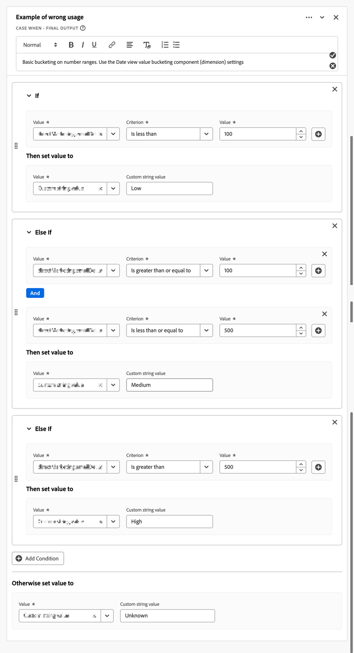Open the text alignment option
The height and width of the screenshot is (653, 354).
click(x=129, y=45)
